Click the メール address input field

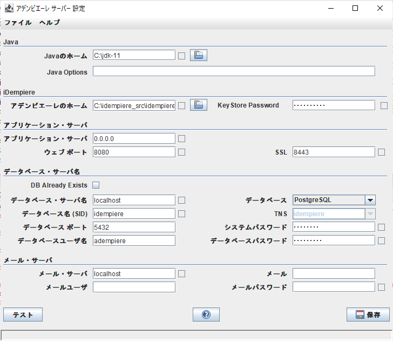(x=334, y=273)
